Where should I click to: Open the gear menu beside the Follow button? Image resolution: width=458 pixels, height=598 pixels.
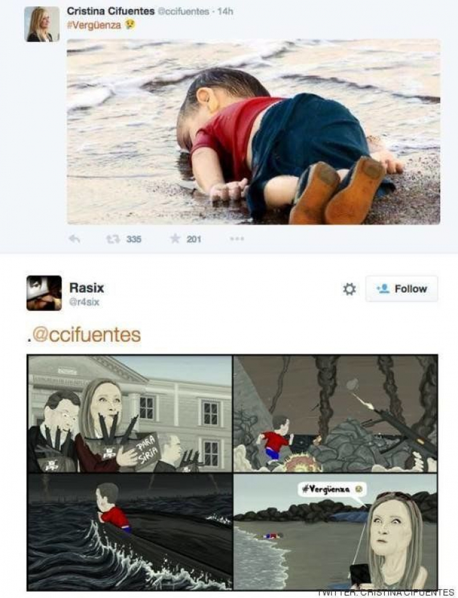point(349,289)
